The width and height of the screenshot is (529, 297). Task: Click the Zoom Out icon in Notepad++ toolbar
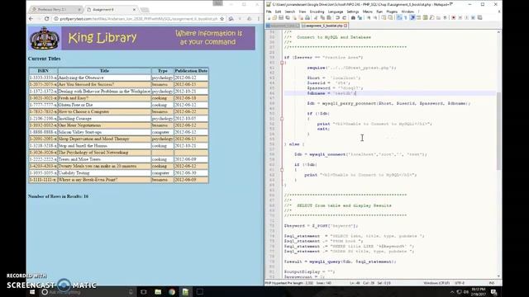[x=375, y=17]
